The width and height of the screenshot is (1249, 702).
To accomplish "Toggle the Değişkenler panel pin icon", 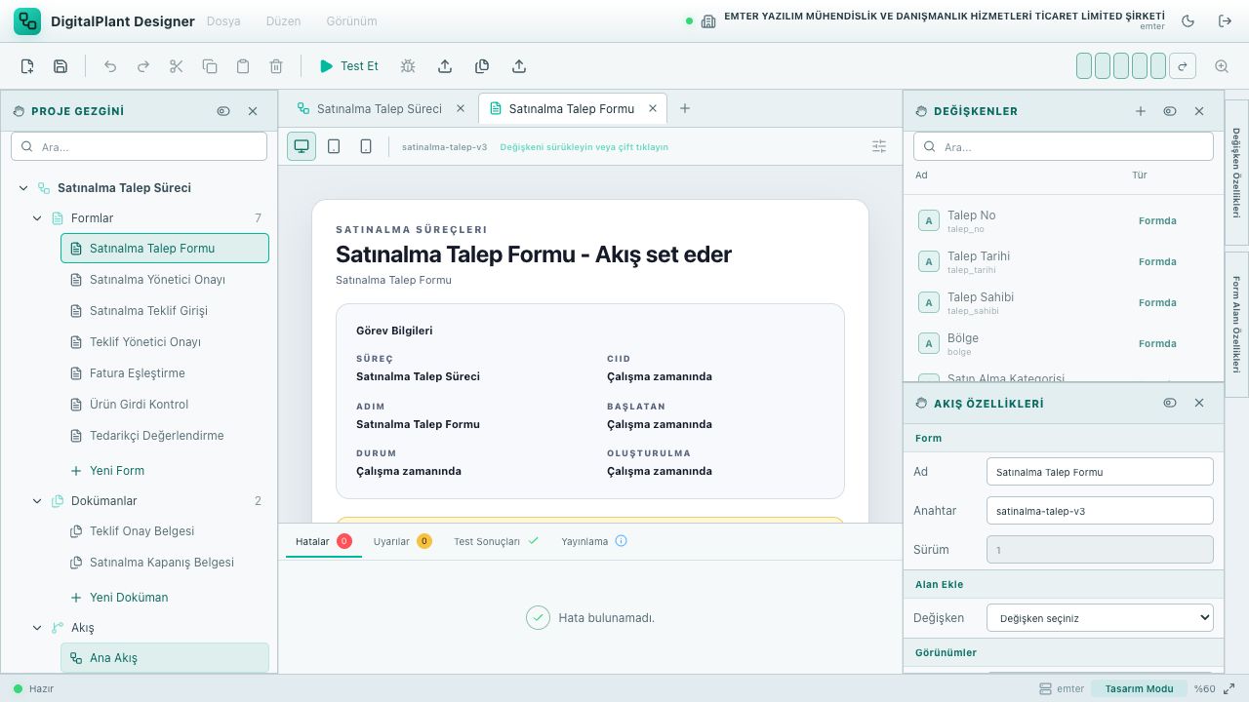I will (x=1170, y=111).
